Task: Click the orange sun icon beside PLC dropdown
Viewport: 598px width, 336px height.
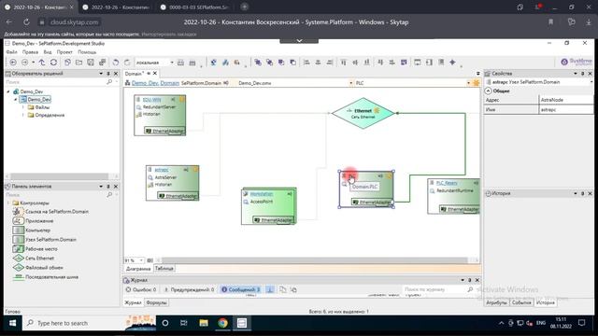Action: [x=476, y=83]
